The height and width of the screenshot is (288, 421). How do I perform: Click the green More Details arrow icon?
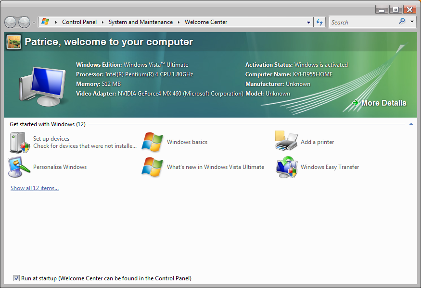[x=356, y=103]
